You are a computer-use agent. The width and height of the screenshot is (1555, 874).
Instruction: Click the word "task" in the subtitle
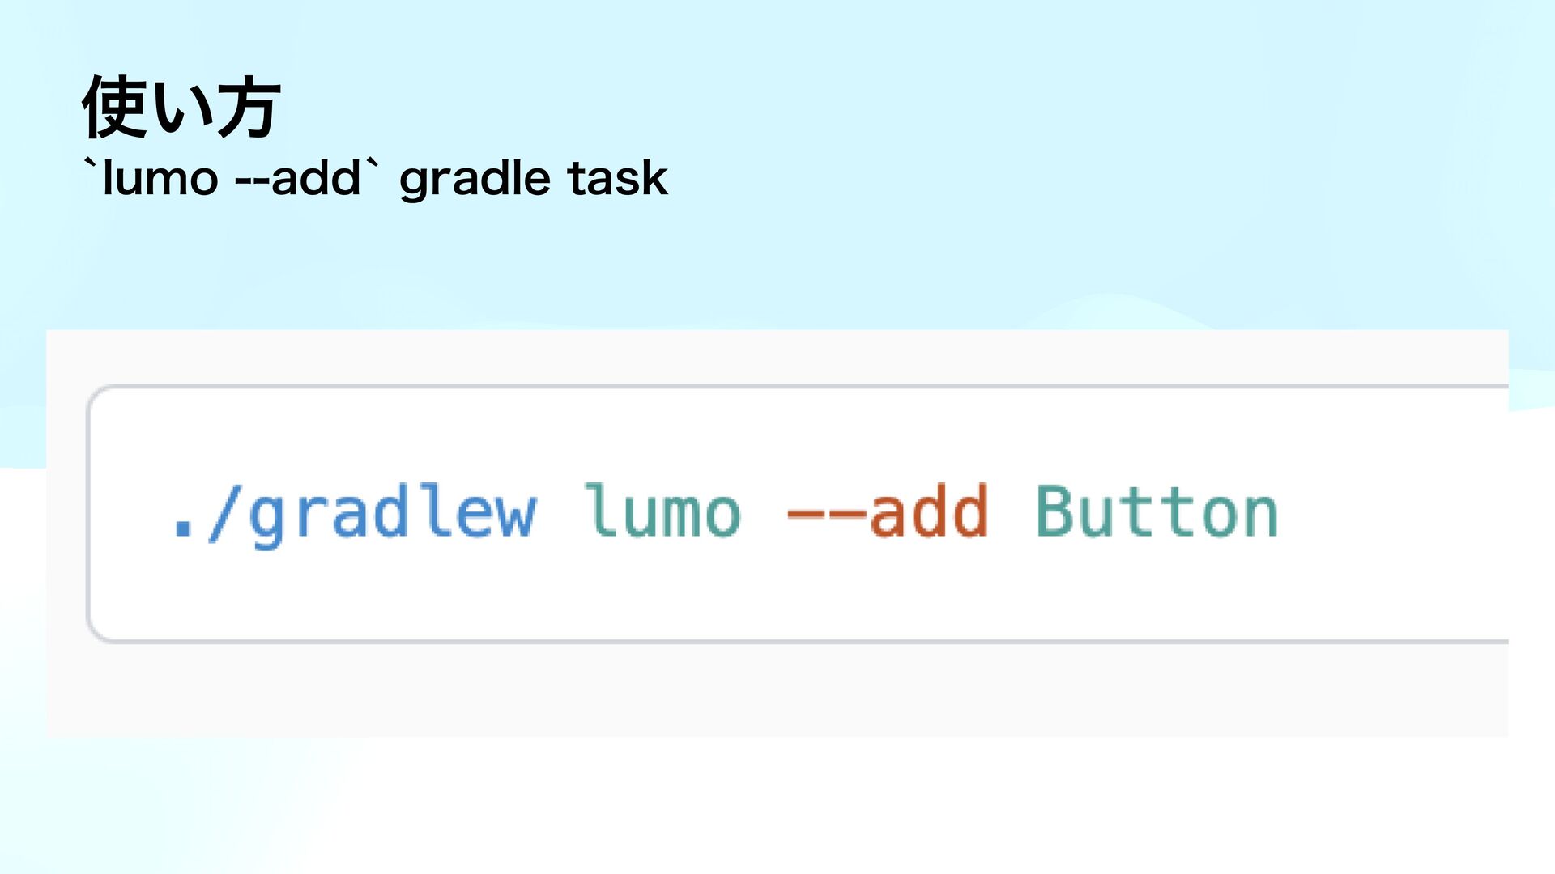pyautogui.click(x=617, y=179)
